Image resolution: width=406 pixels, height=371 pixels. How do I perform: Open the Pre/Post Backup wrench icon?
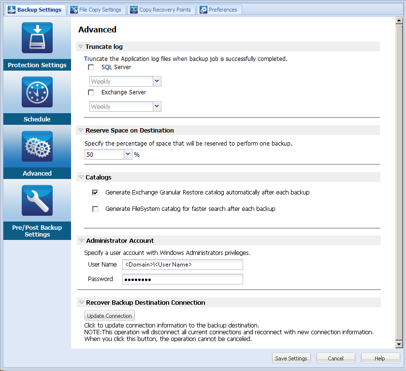[37, 200]
